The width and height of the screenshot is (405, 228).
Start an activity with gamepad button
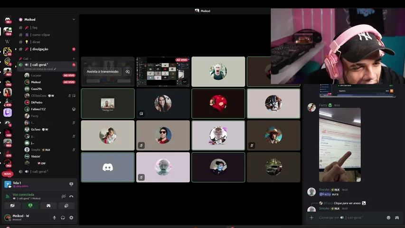(48, 206)
